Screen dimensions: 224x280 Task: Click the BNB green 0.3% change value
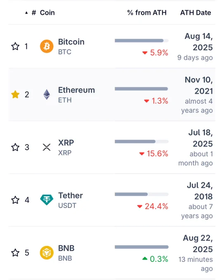[x=155, y=259]
